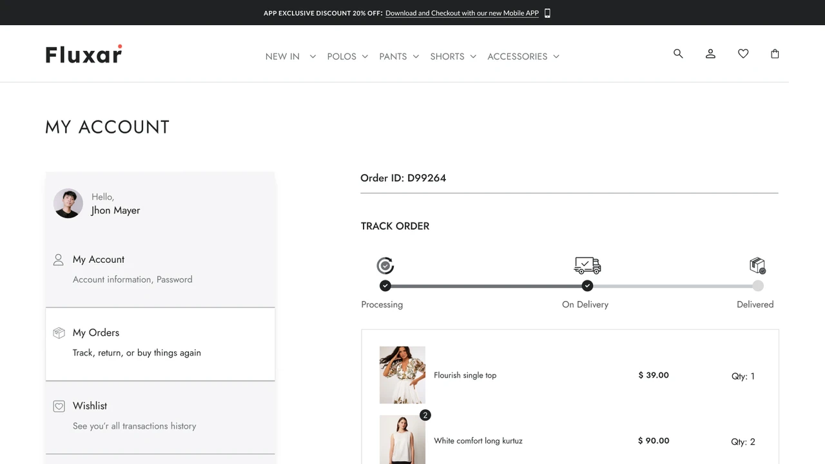
Task: Open the shopping bag icon
Action: tap(775, 53)
